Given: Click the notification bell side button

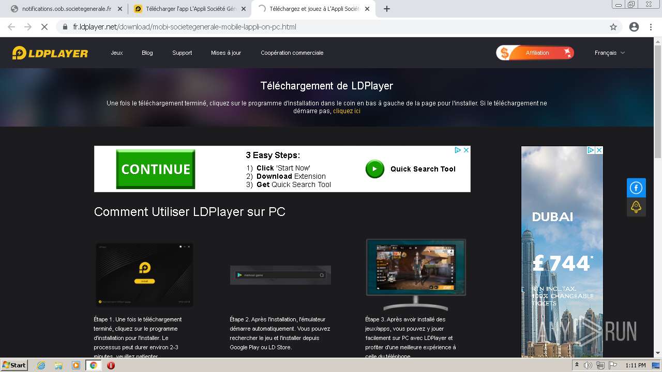Looking at the screenshot, I should (636, 207).
